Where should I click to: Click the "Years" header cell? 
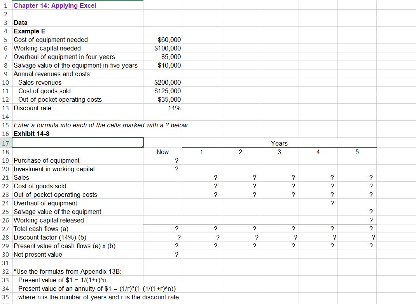(x=279, y=143)
